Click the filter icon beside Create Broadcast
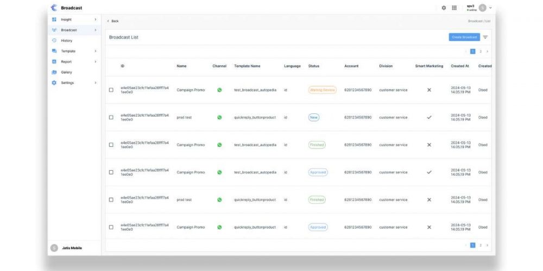This screenshot has height=271, width=543. click(485, 37)
